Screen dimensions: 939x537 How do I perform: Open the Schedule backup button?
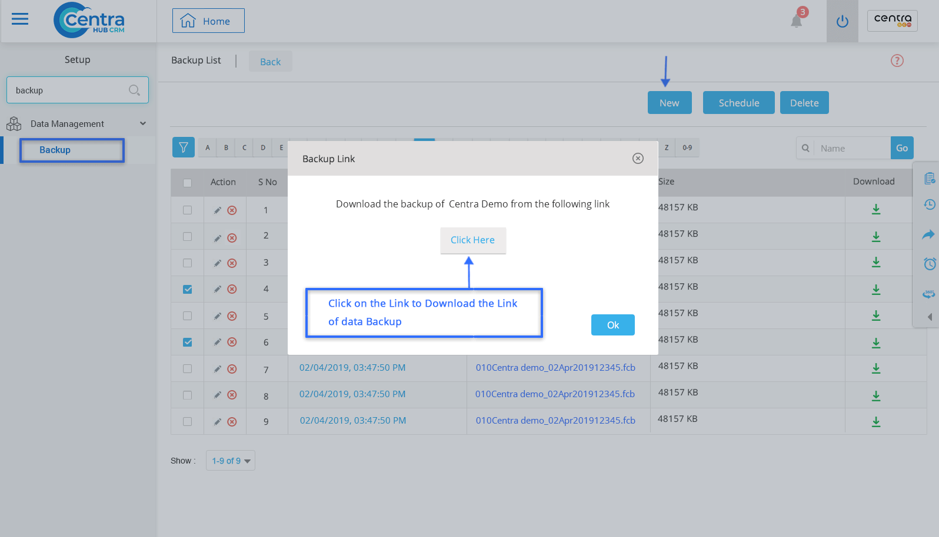(739, 102)
